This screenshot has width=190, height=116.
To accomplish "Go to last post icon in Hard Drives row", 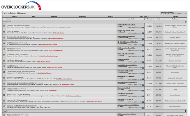I will [143, 68].
